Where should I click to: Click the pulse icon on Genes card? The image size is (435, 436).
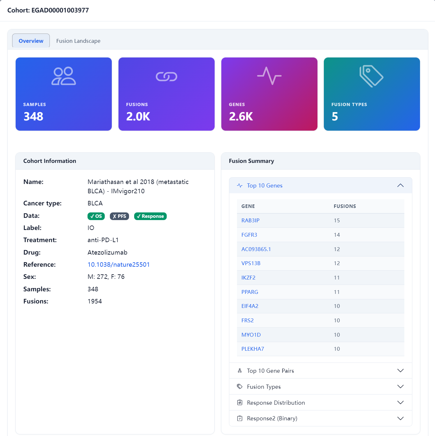point(269,76)
